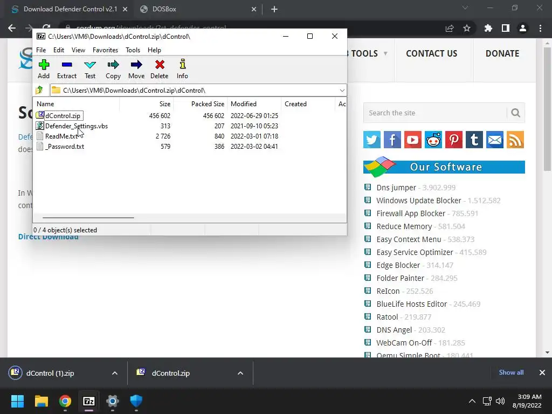
Task: Open the Facebook social icon
Action: pos(392,140)
